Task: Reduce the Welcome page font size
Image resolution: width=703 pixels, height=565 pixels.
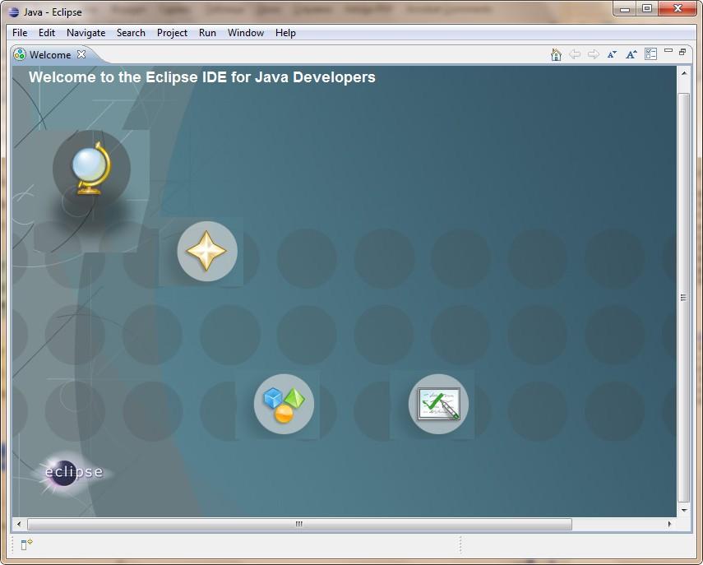Action: click(612, 54)
